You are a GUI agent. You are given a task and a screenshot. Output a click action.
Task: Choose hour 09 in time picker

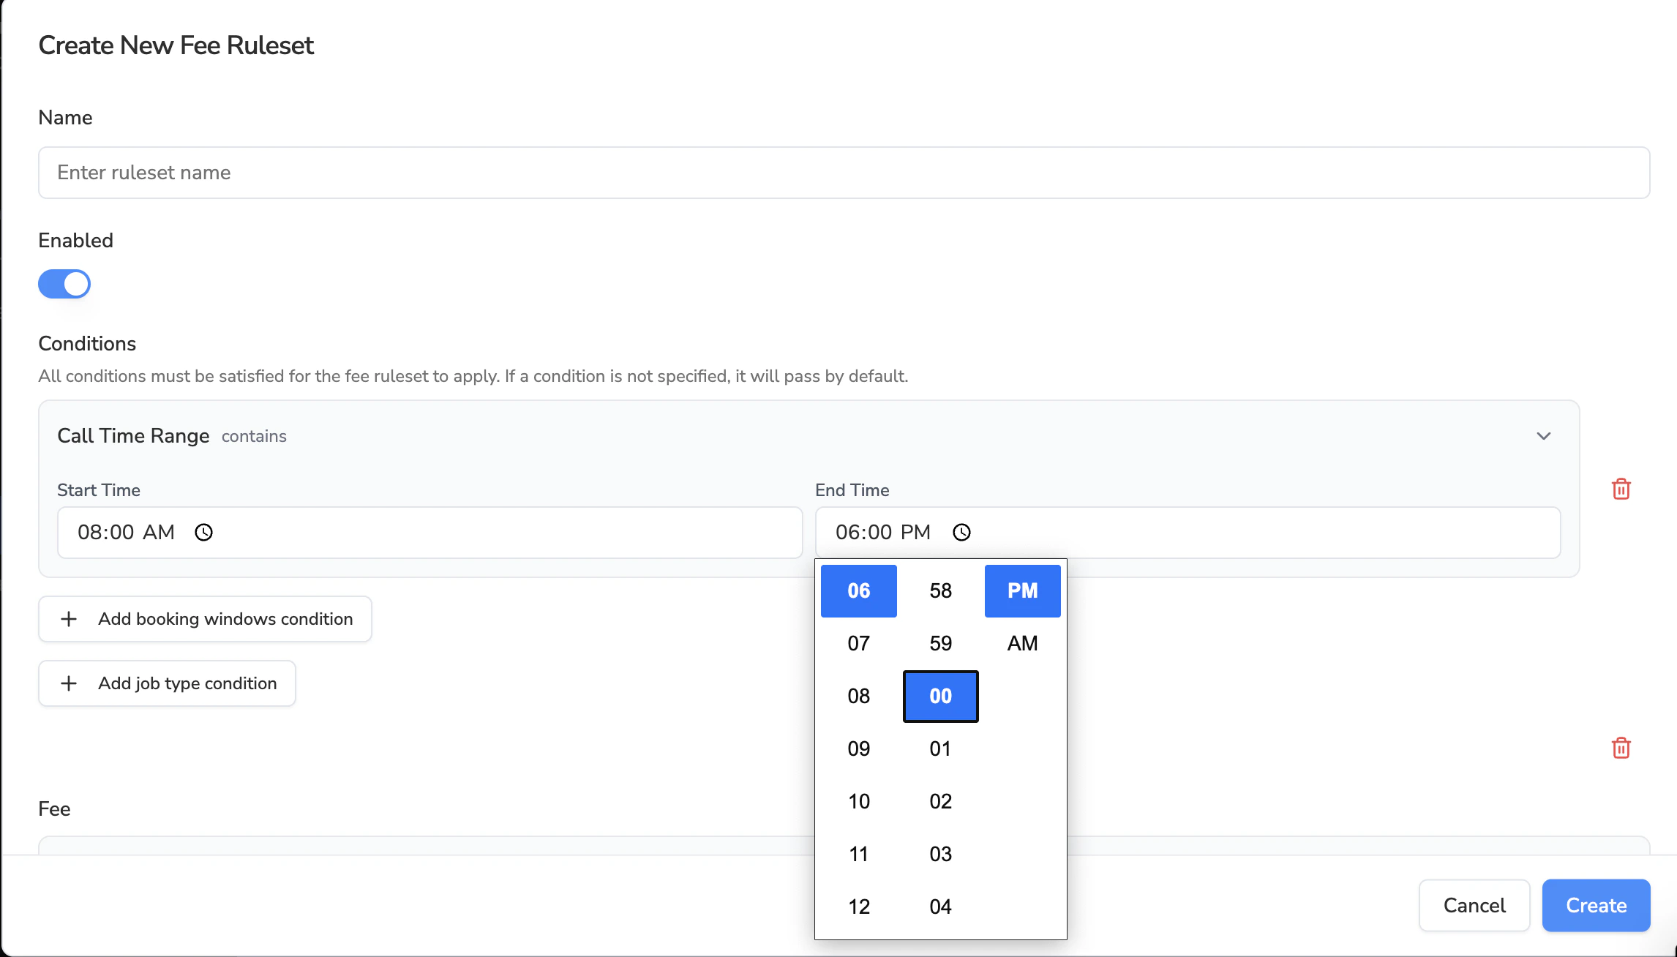[x=858, y=748]
